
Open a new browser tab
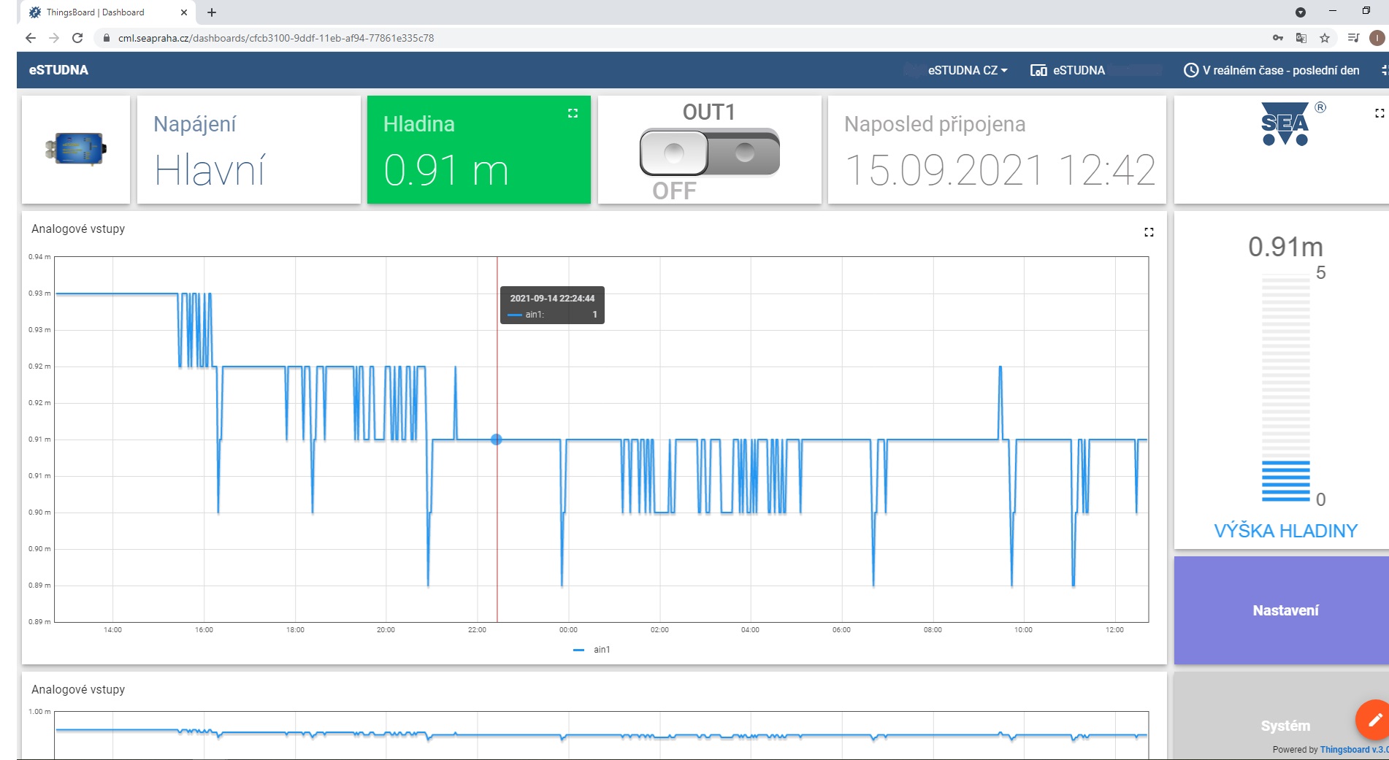click(212, 12)
